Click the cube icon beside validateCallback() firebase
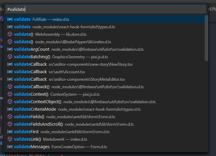216x156 pixels. point(10,87)
